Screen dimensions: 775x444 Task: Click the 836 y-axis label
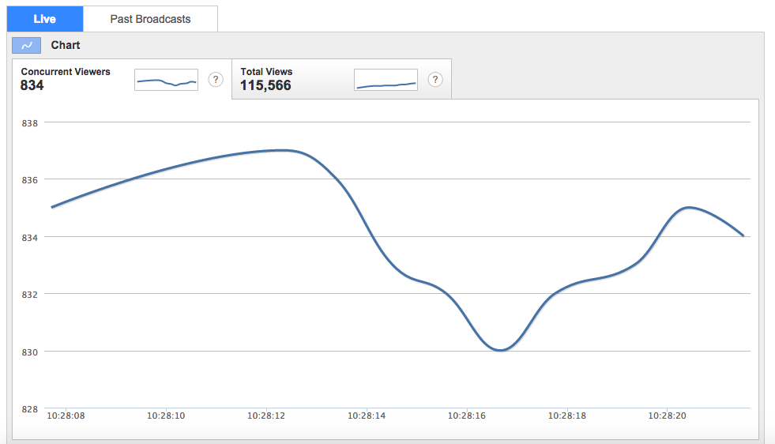pyautogui.click(x=30, y=180)
